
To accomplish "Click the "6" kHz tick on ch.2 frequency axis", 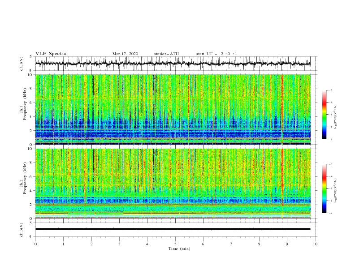I will pos(31,177).
